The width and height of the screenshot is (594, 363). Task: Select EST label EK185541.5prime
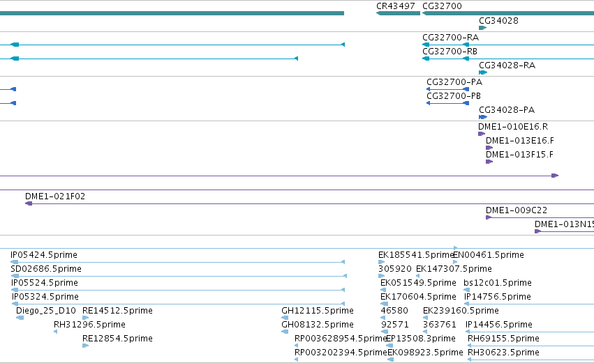[416, 255]
